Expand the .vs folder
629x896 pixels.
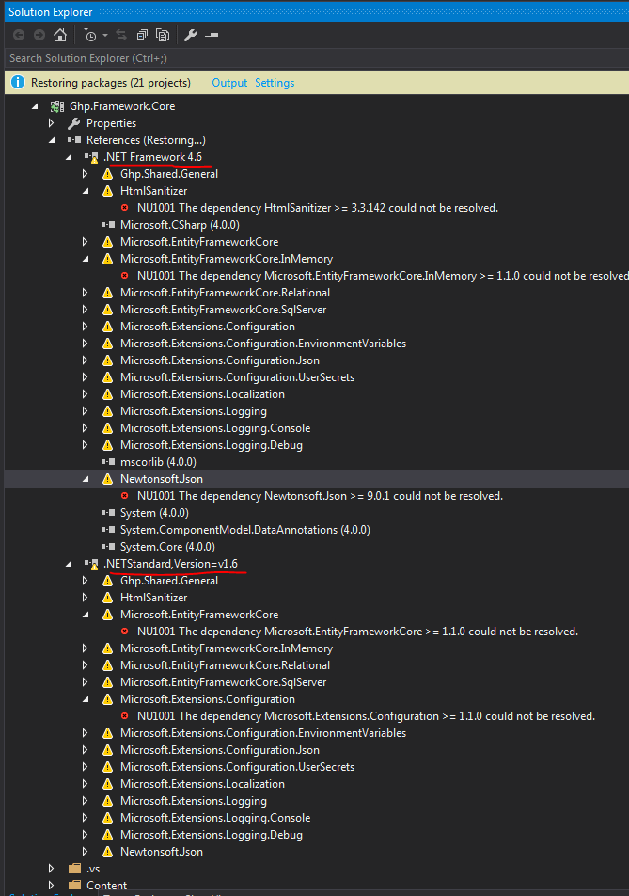click(52, 869)
